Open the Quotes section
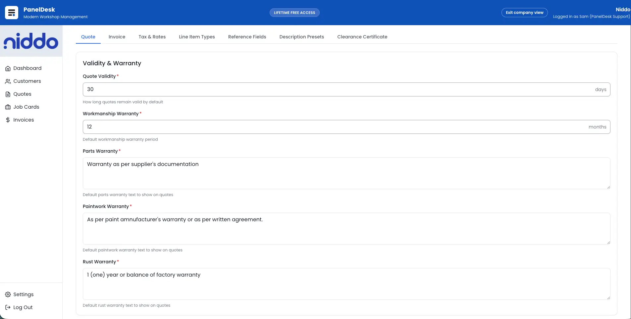631x319 pixels. click(x=22, y=94)
